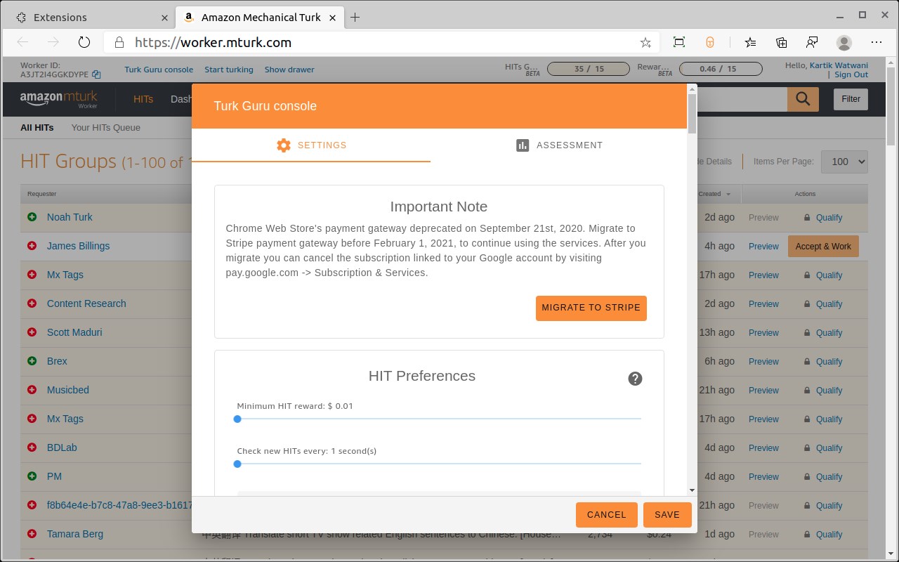The width and height of the screenshot is (899, 562).
Task: Expand Noah Turk row plus icon
Action: tap(32, 217)
